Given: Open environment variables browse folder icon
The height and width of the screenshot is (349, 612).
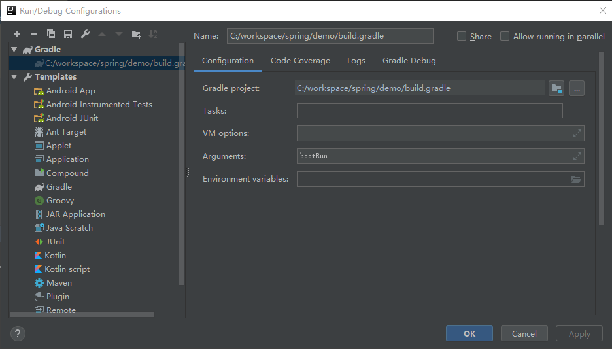Looking at the screenshot, I should tap(576, 179).
